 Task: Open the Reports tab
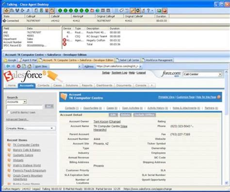[x=87, y=85]
